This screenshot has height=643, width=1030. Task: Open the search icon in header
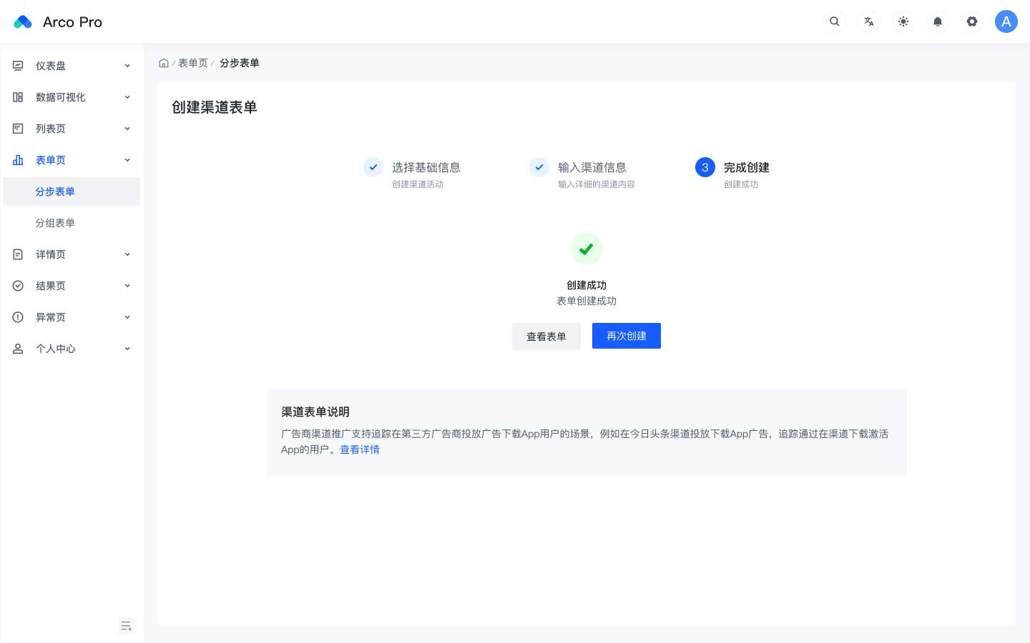point(835,21)
